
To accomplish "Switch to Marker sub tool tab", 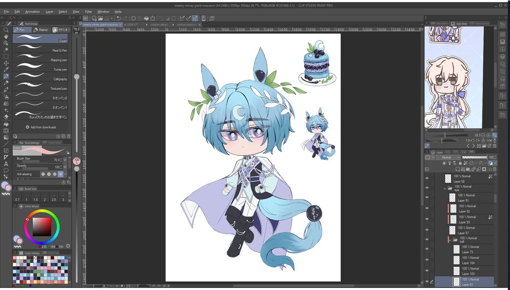I will tap(41, 30).
